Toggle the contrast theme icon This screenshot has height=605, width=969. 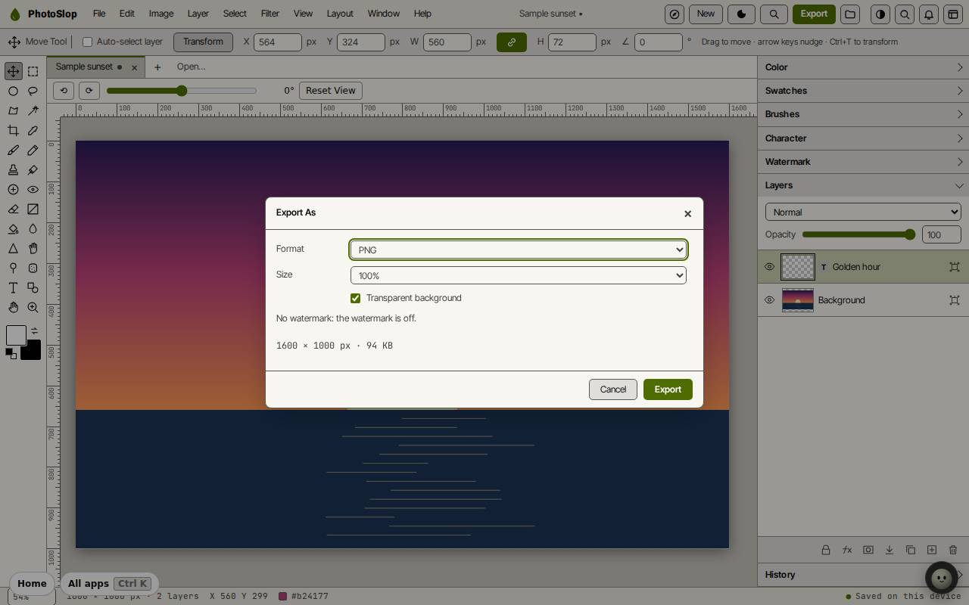pos(880,14)
